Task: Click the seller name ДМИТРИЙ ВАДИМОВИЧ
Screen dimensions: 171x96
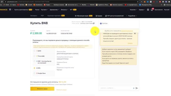Action: tap(68, 54)
